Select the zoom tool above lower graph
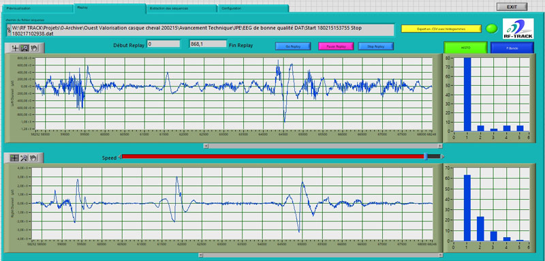The width and height of the screenshot is (545, 261). pos(24,158)
